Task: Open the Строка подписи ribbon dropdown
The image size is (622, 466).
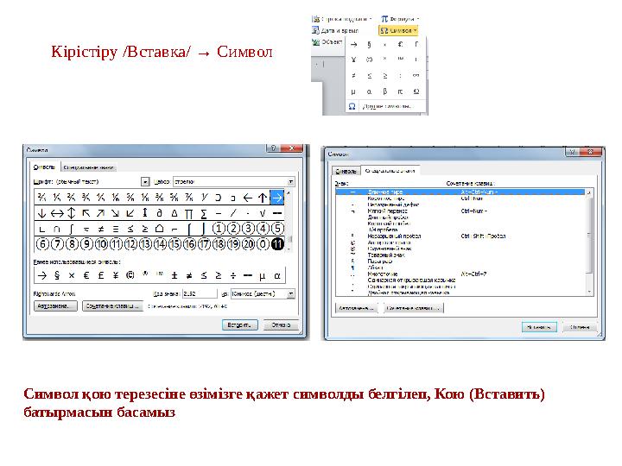Action: click(x=342, y=19)
